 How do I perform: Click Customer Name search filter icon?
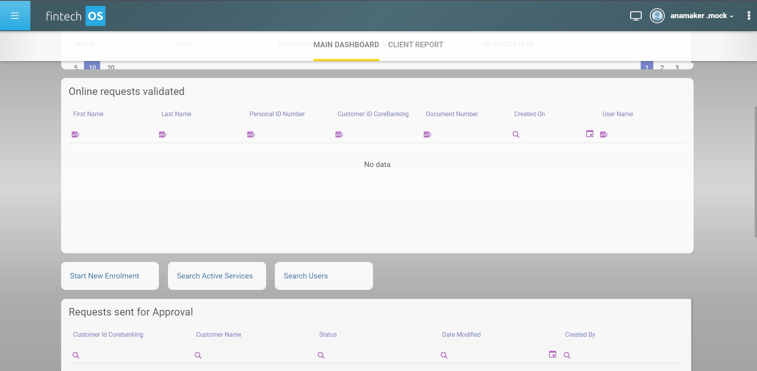pyautogui.click(x=198, y=355)
